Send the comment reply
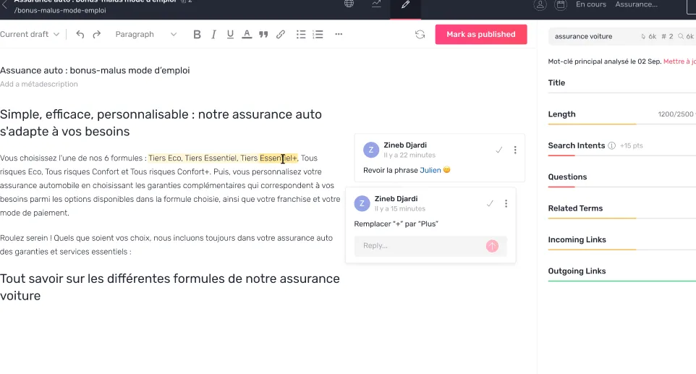 point(492,246)
